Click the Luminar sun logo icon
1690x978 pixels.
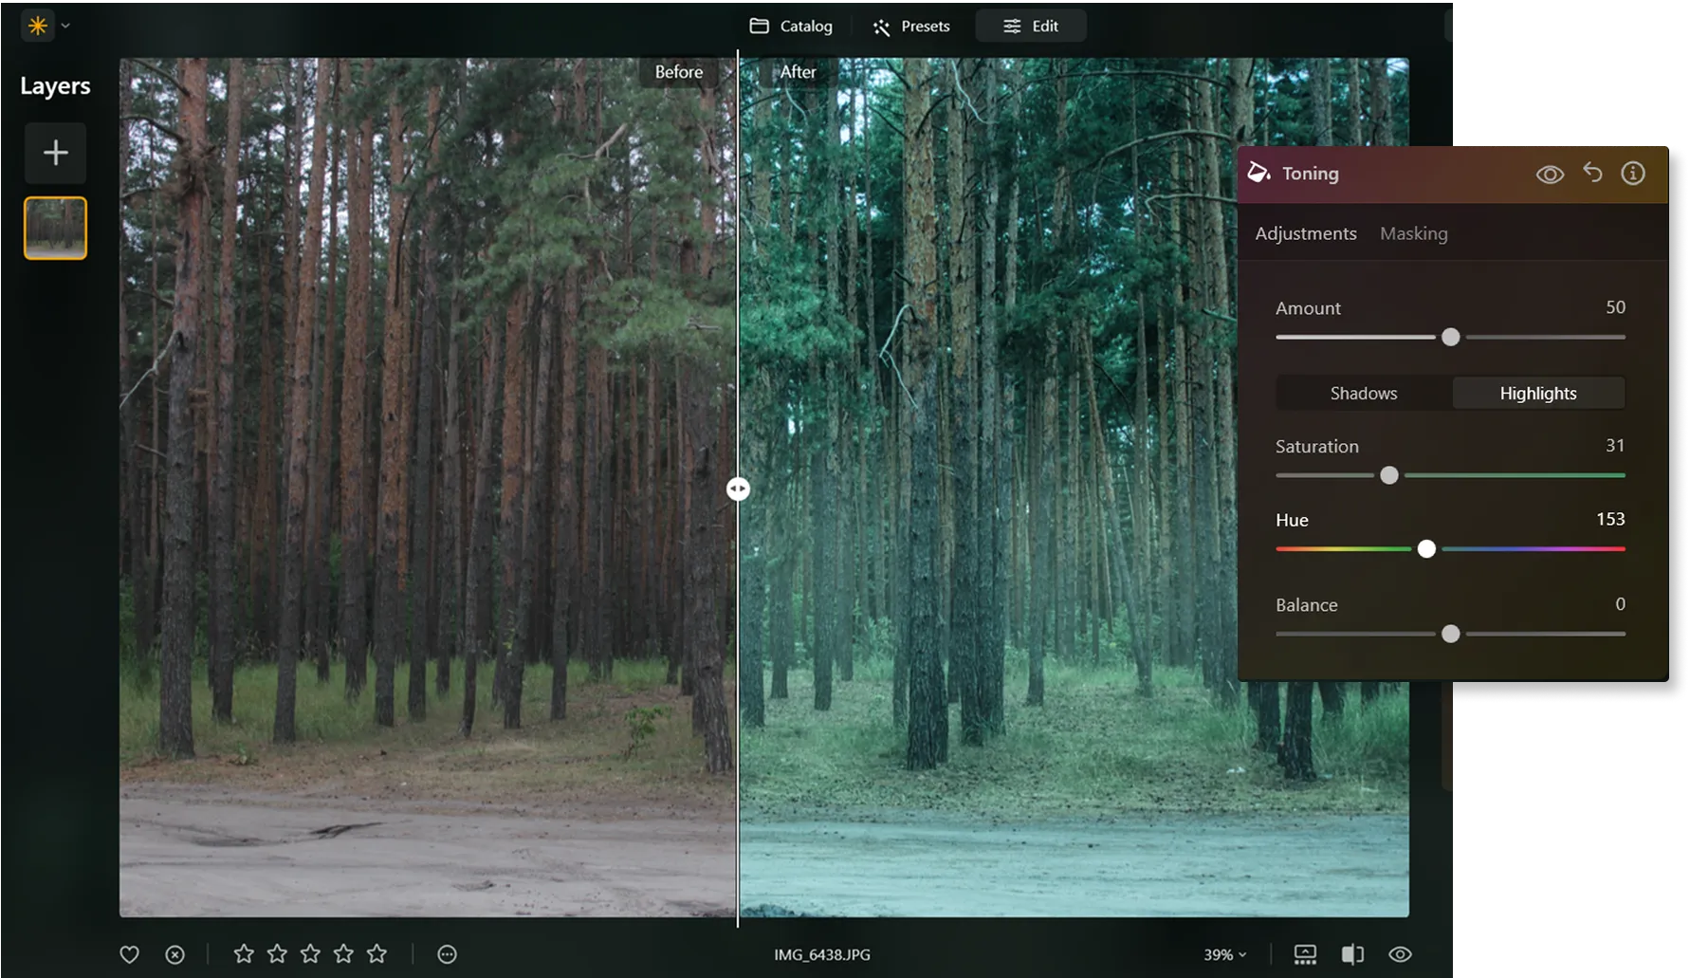[x=38, y=26]
